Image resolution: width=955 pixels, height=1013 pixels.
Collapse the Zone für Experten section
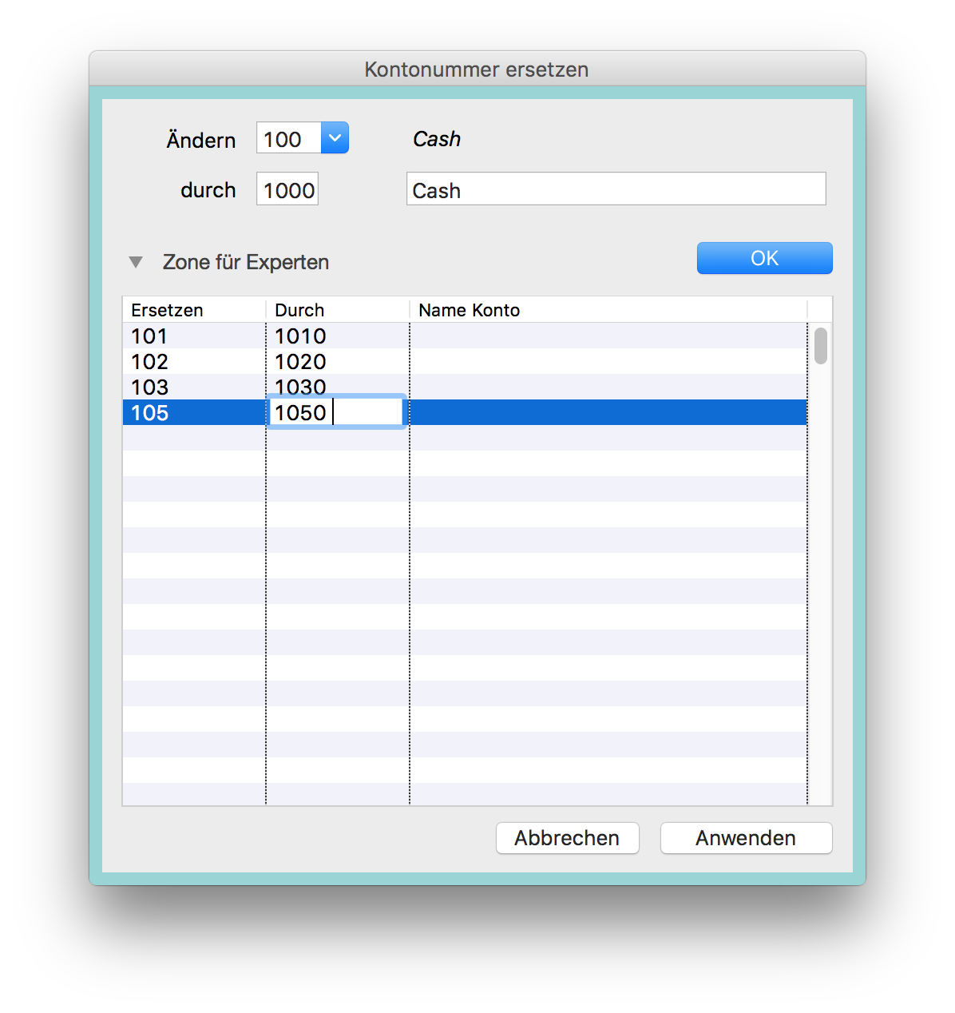click(136, 262)
